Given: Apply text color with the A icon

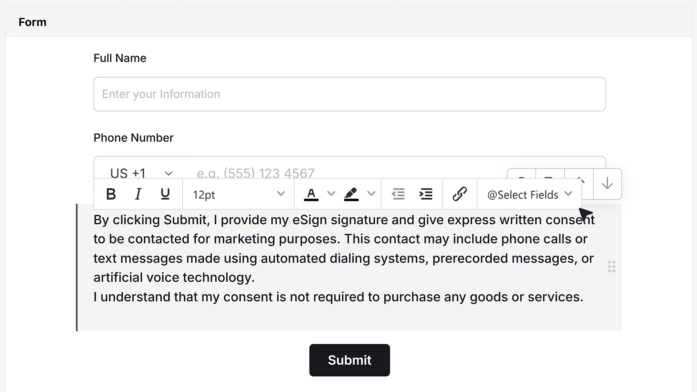Looking at the screenshot, I should coord(311,194).
